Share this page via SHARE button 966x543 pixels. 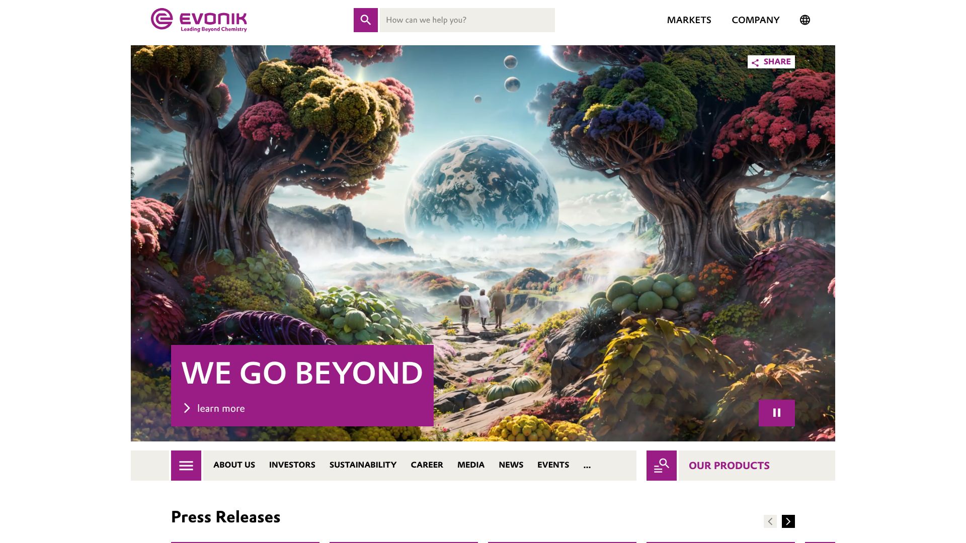tap(771, 62)
